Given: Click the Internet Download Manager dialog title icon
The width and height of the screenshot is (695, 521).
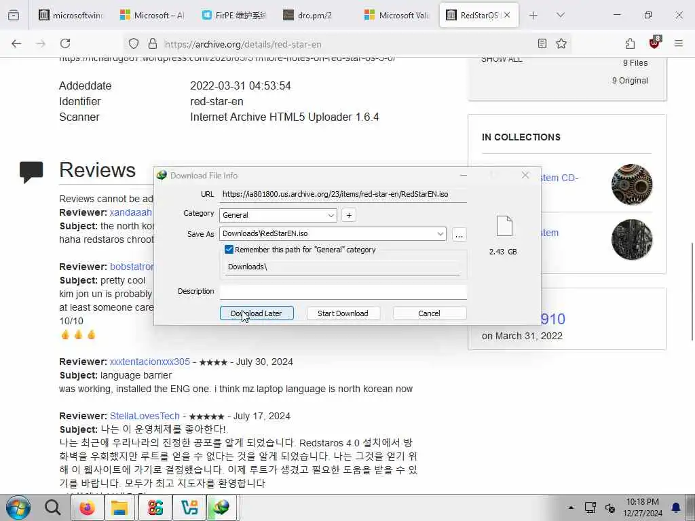Looking at the screenshot, I should (162, 176).
